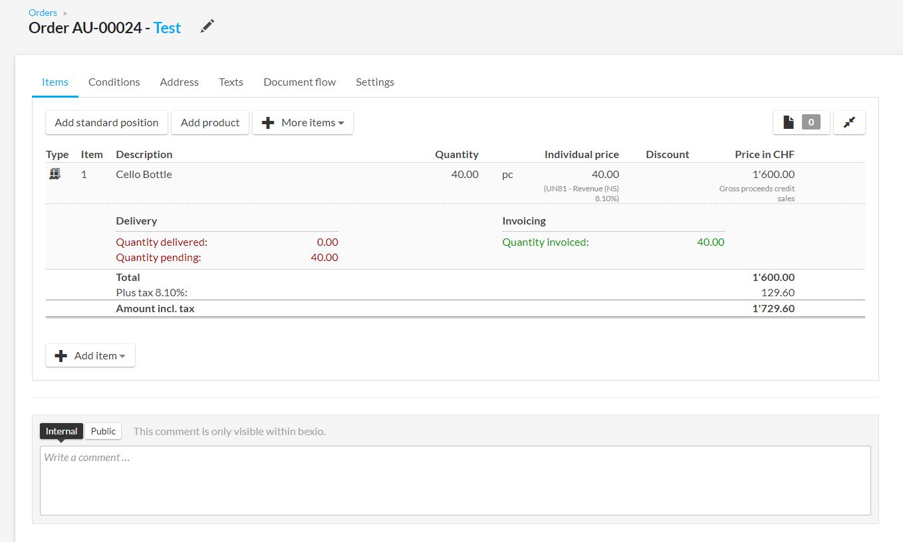The image size is (903, 542).
Task: Expand the Add item dropdown
Action: point(90,355)
